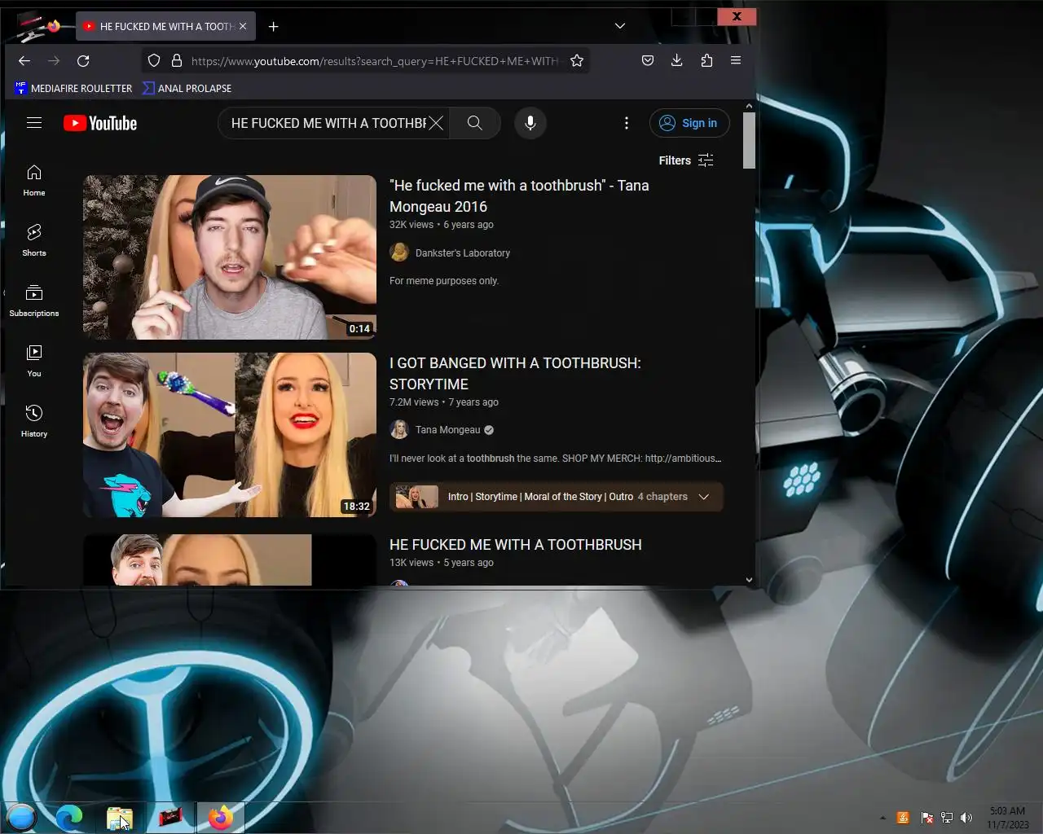Switch to Firefox in taskbar
Viewport: 1043px width, 834px height.
220,818
